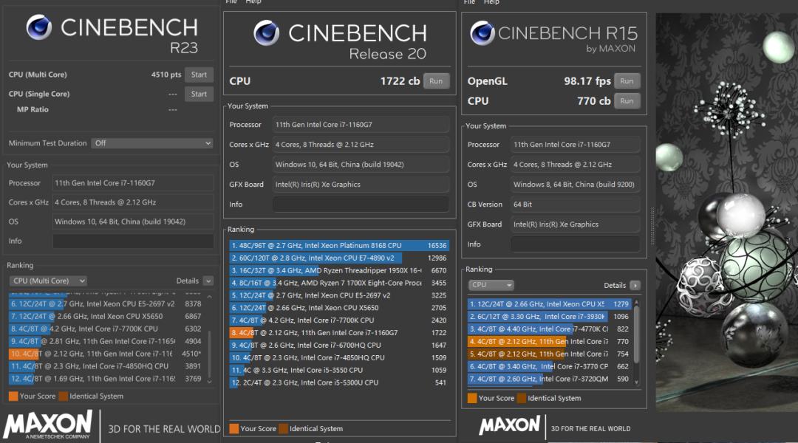Click the R15 Info input field

(575, 244)
